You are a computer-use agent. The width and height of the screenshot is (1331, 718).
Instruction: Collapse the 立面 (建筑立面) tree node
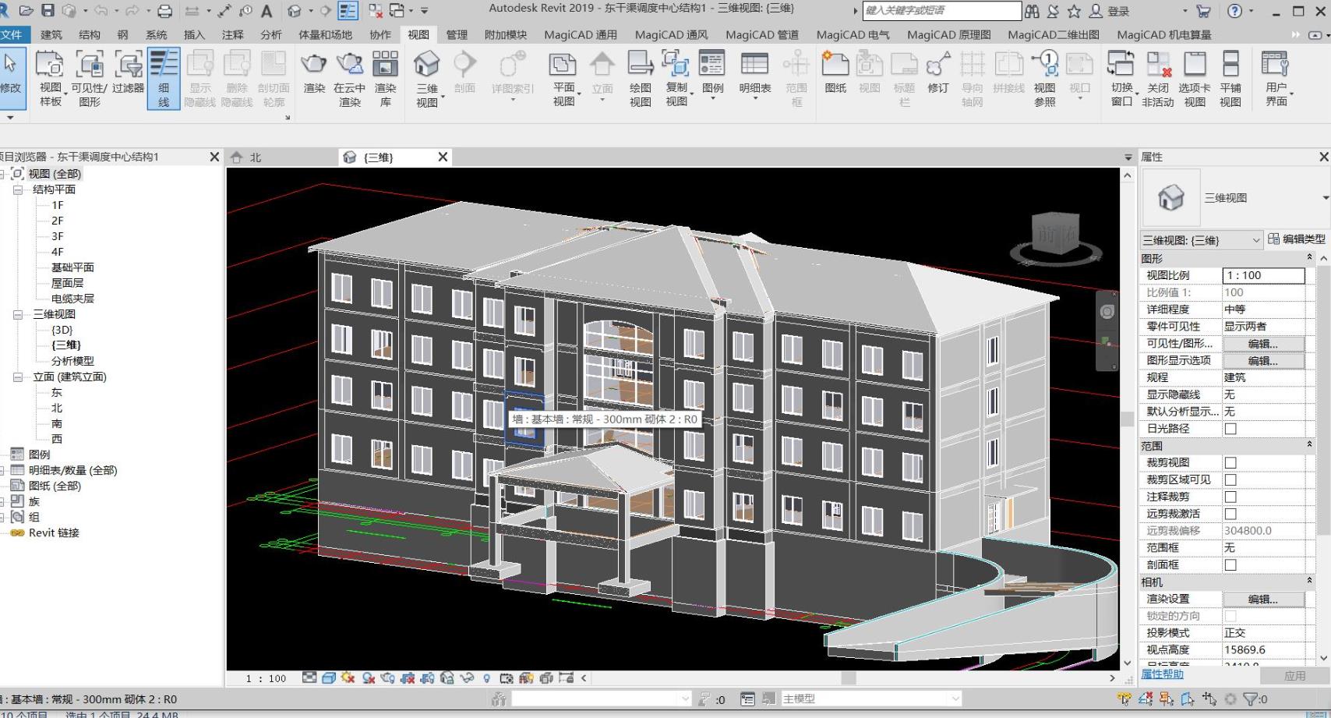tap(18, 377)
